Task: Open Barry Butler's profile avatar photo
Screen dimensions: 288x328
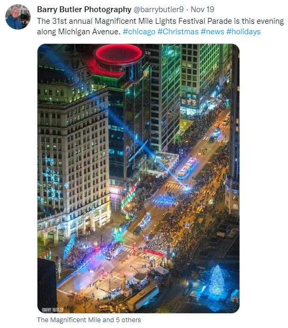Action: 18,17
